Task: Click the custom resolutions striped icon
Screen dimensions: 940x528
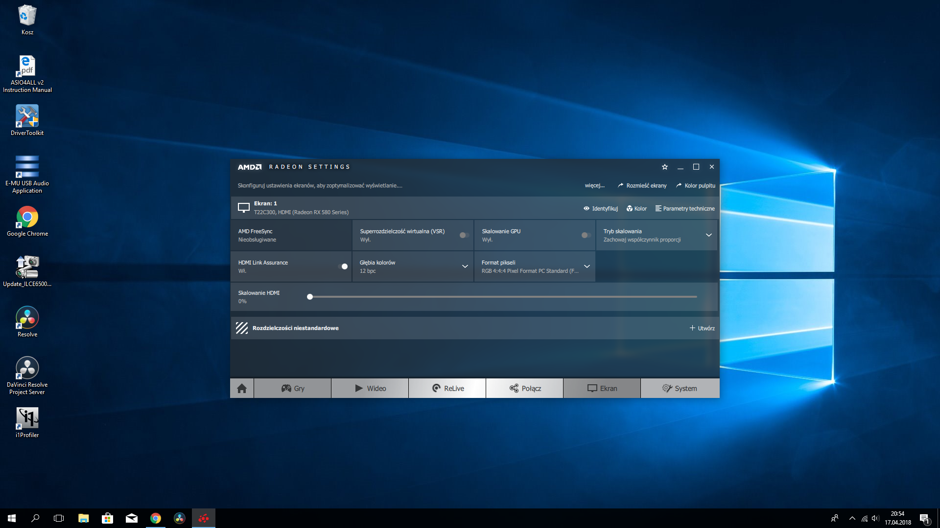Action: point(242,328)
